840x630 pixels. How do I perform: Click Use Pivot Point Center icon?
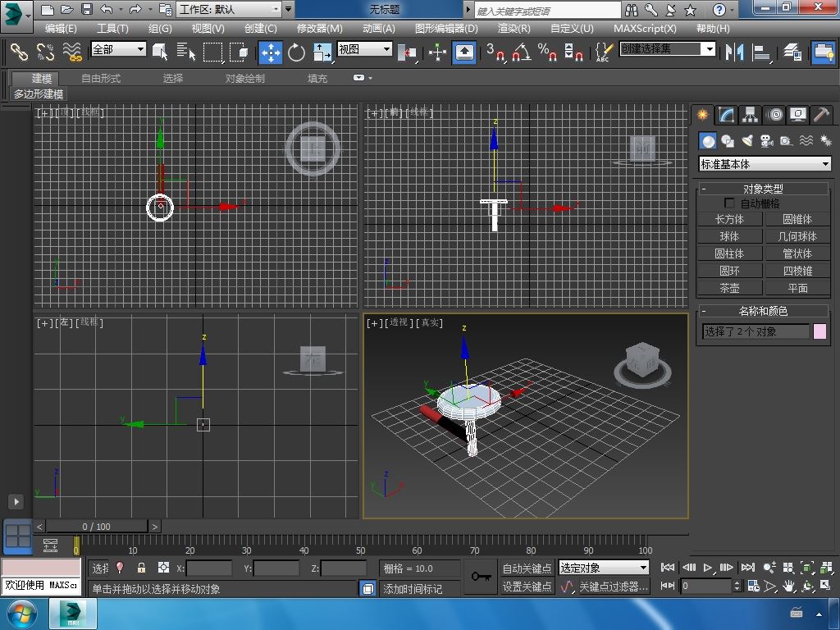[407, 52]
